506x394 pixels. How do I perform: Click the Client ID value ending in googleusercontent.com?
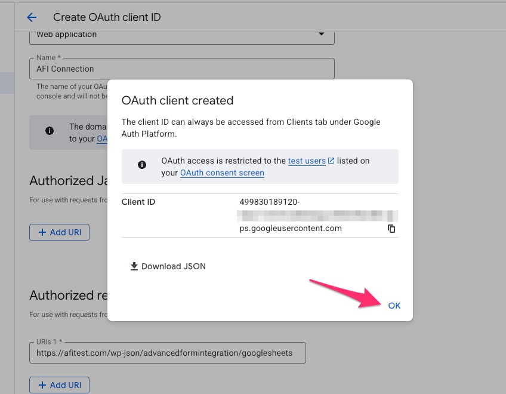click(x=290, y=228)
